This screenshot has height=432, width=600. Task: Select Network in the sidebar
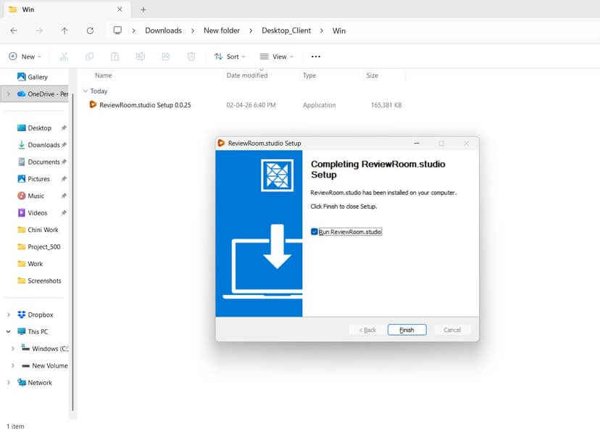pos(40,383)
